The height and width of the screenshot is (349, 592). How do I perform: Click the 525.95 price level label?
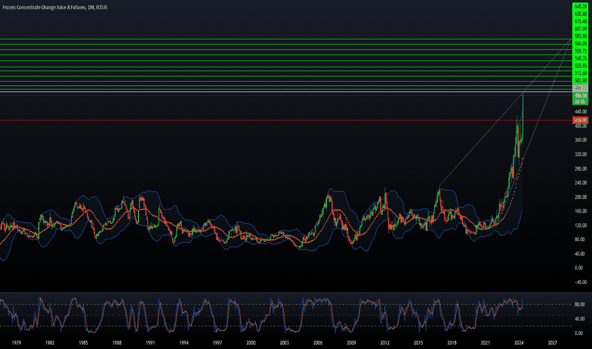click(581, 65)
